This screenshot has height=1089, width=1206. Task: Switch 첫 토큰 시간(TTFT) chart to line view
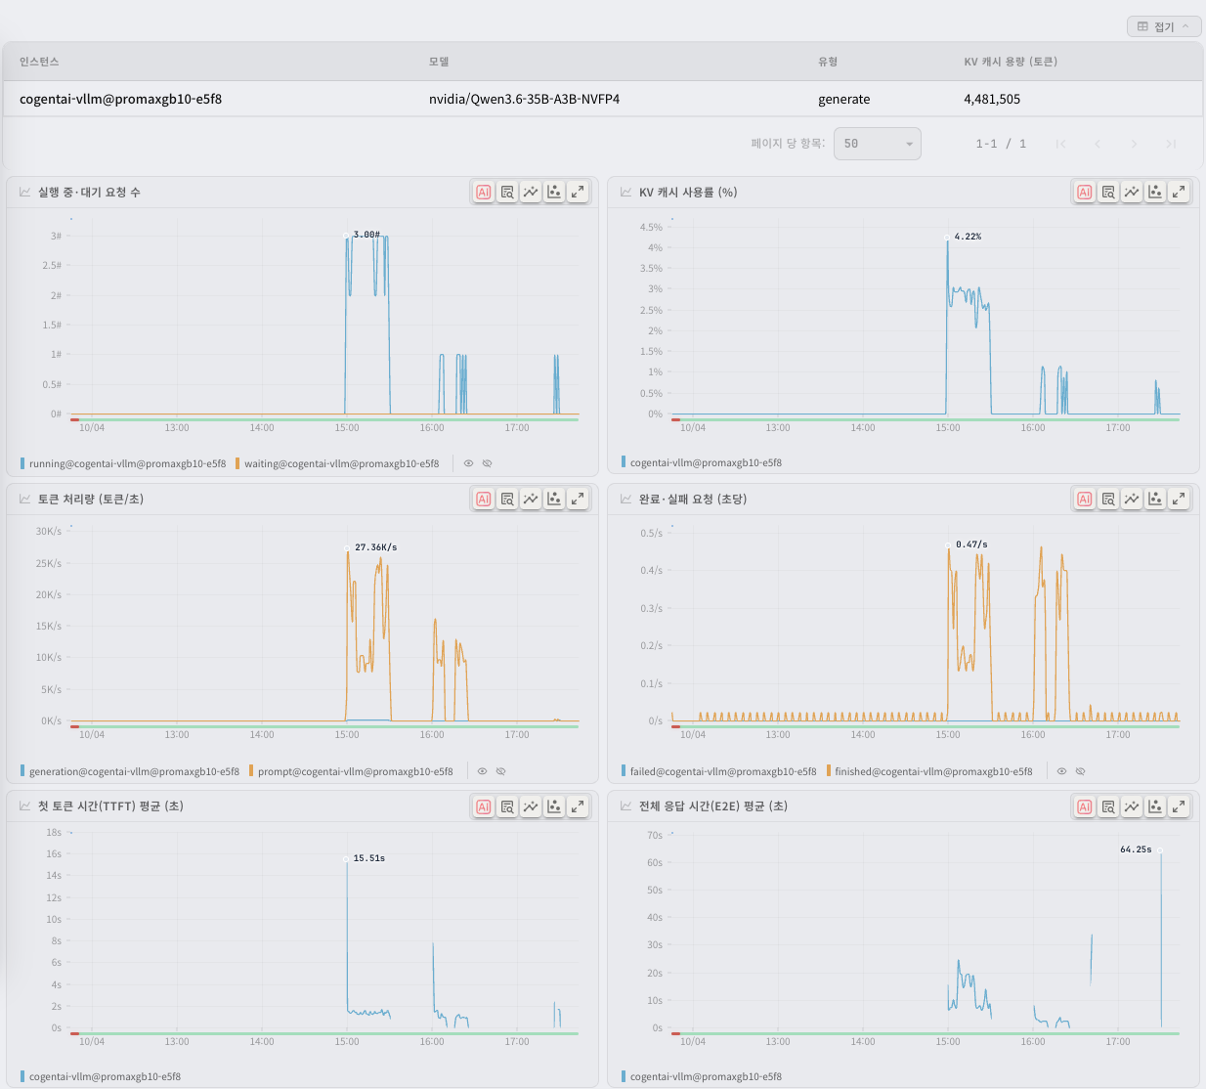pos(531,806)
